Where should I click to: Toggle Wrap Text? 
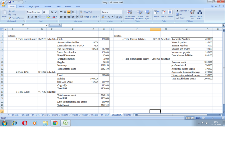[86, 12]
